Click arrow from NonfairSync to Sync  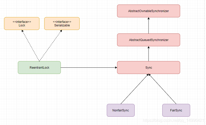(x=135, y=89)
